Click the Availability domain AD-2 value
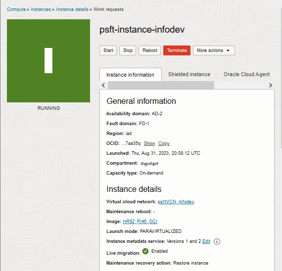Screen dimensions: 282x271 [x=157, y=114]
